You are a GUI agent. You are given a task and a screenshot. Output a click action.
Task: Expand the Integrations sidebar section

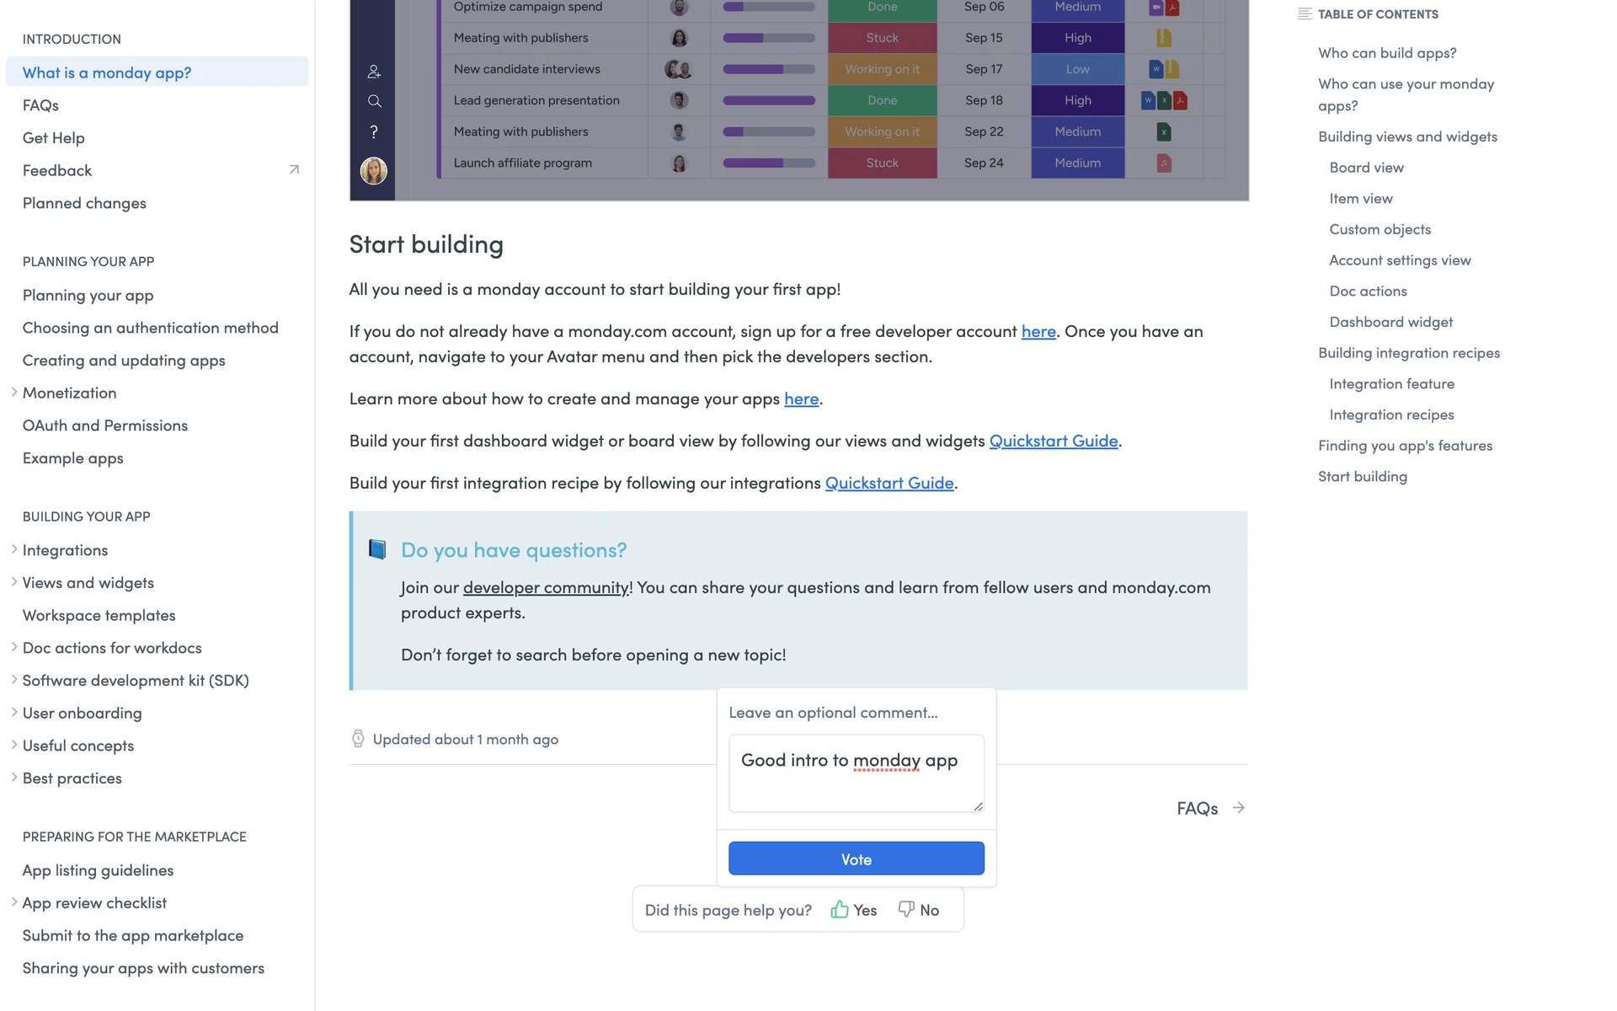click(14, 550)
